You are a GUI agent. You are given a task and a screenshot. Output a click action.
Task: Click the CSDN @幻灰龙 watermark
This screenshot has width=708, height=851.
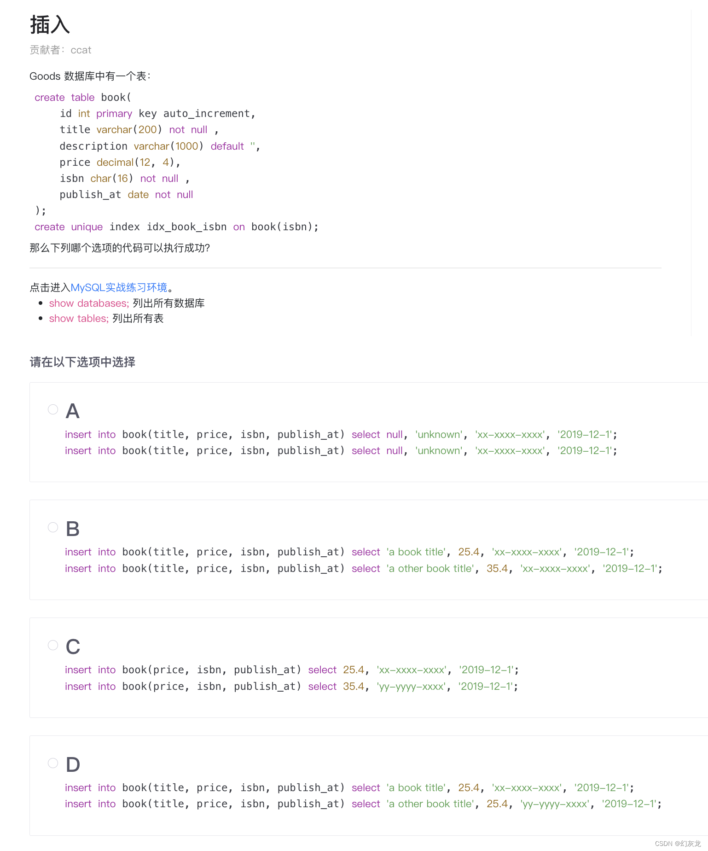point(677,843)
